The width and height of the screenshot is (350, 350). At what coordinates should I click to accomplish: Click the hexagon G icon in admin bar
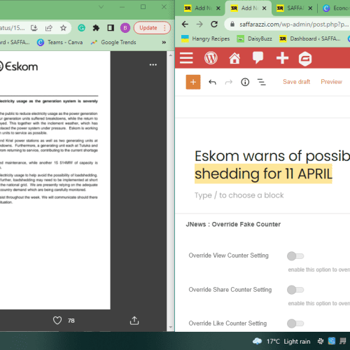(305, 59)
